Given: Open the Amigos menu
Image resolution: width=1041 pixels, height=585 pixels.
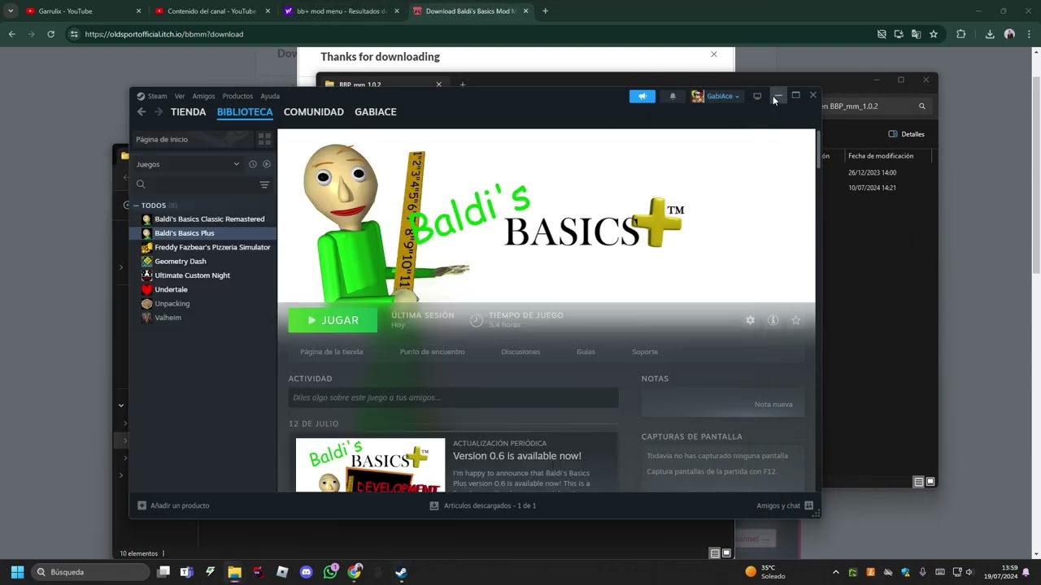Looking at the screenshot, I should (203, 96).
